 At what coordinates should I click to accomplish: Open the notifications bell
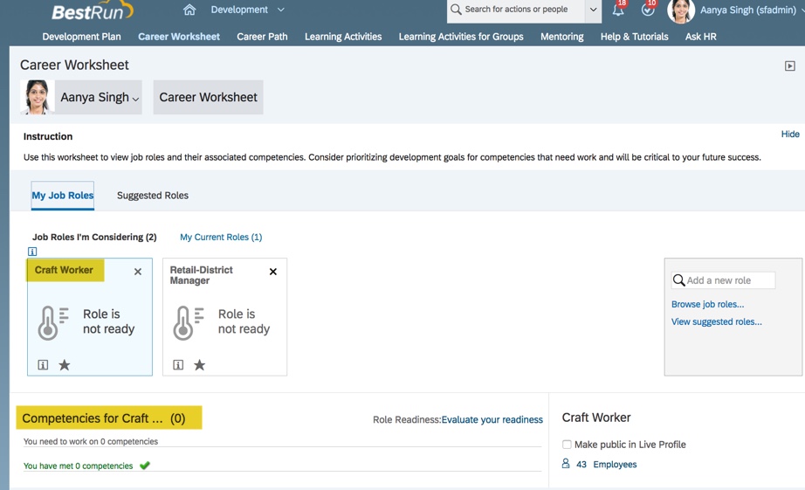click(618, 10)
